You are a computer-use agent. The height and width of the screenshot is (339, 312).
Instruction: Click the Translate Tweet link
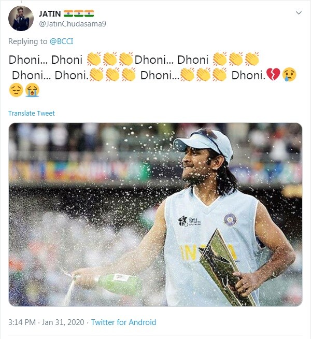click(x=32, y=114)
